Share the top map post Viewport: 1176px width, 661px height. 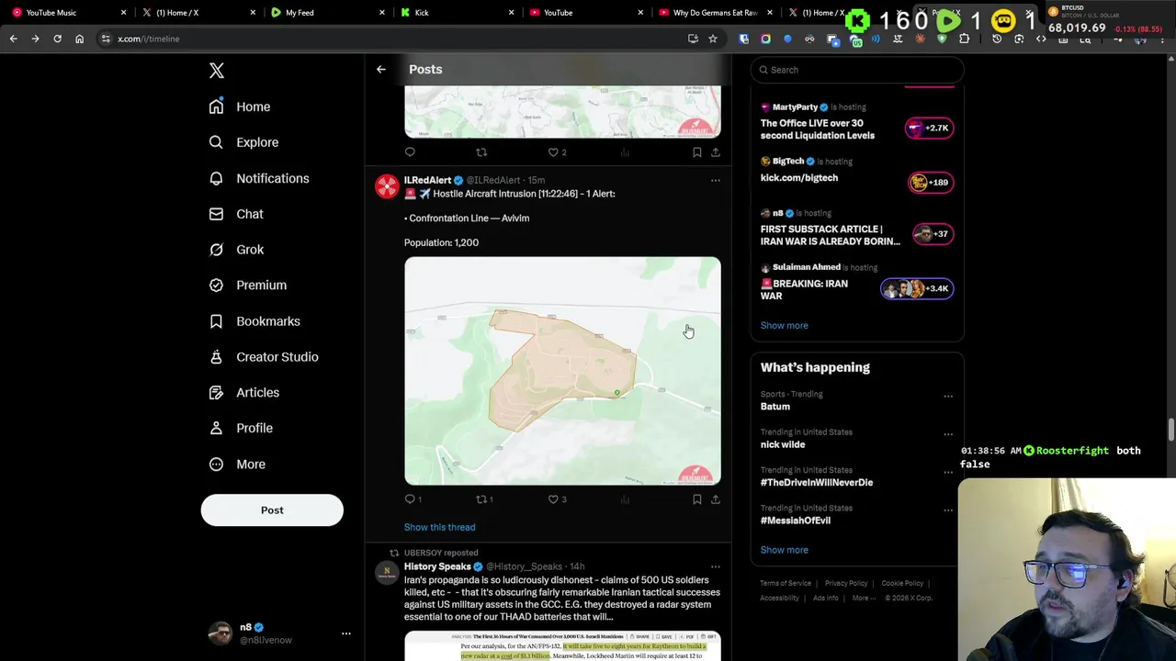[x=716, y=152]
